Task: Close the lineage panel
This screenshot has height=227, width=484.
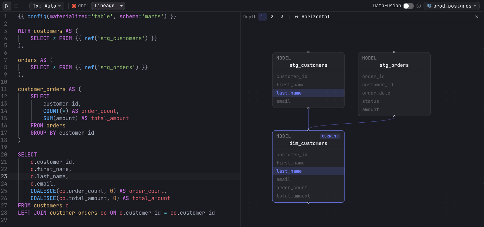Action: [477, 17]
